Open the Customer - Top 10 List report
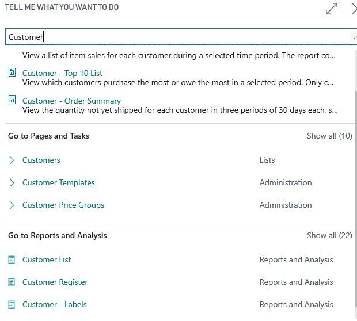The width and height of the screenshot is (357, 321). coord(62,73)
